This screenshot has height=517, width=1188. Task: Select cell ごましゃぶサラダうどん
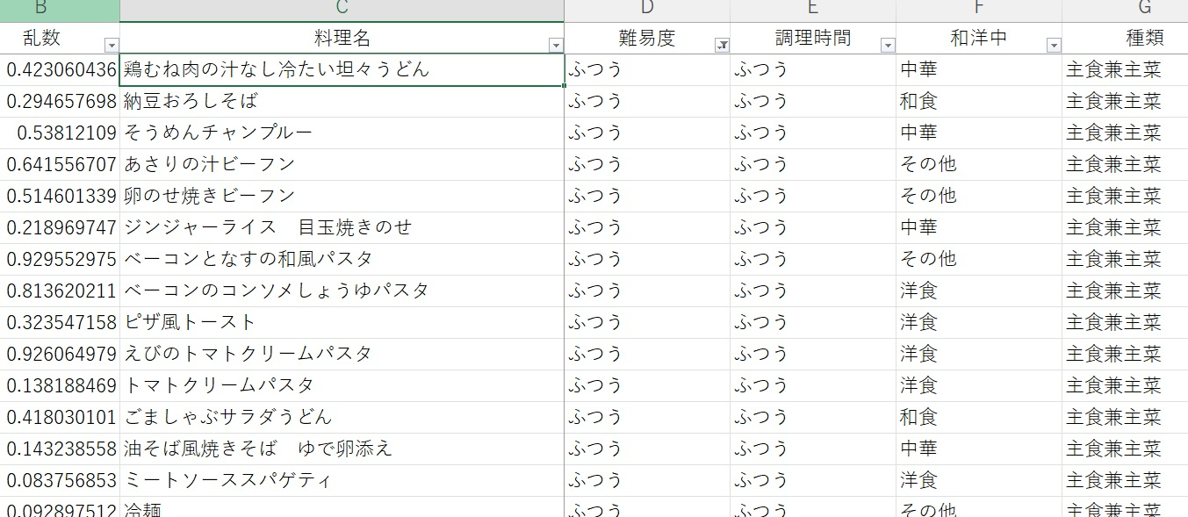(x=342, y=418)
